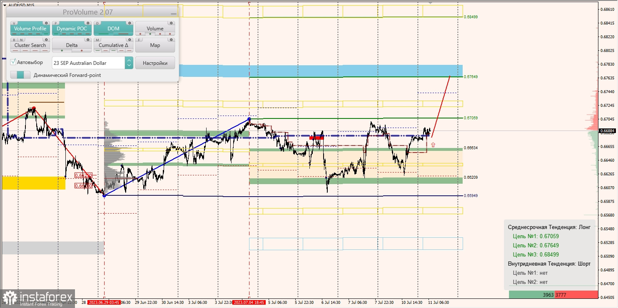The height and width of the screenshot is (308, 618).
Task: Open the Cumulative Δ gear settings
Action: 130,39
